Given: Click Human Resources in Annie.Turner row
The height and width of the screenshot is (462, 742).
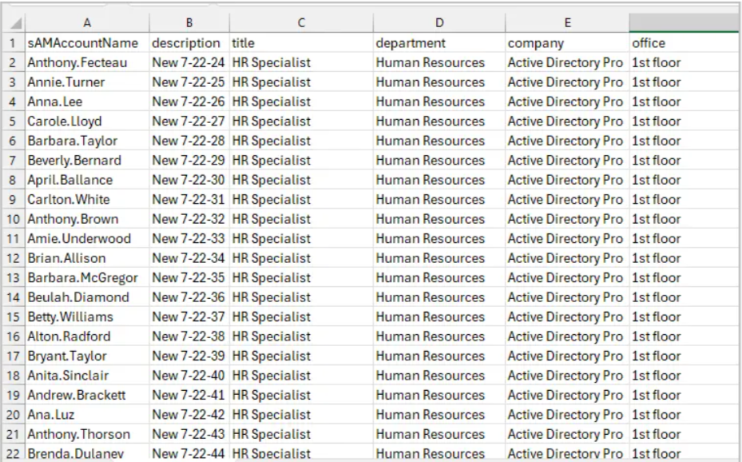Looking at the screenshot, I should coord(439,82).
